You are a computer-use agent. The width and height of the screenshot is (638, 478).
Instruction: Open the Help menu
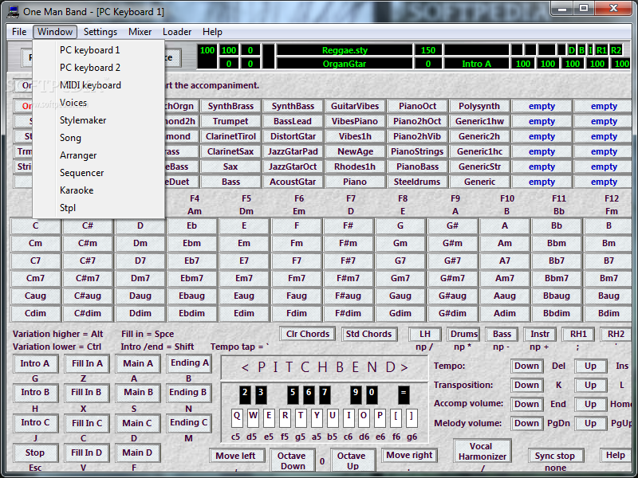212,32
